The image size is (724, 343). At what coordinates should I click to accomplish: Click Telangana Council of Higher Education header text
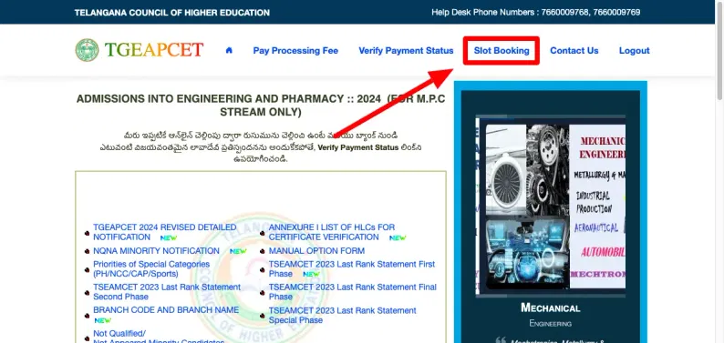[171, 13]
